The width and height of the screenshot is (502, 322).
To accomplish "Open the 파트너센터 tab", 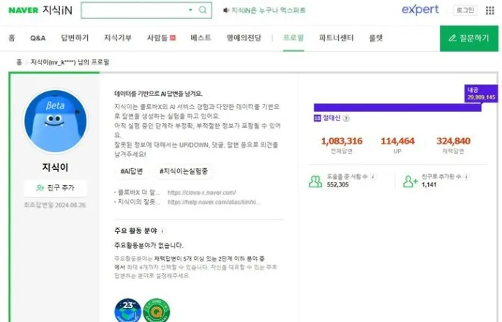I will [336, 38].
